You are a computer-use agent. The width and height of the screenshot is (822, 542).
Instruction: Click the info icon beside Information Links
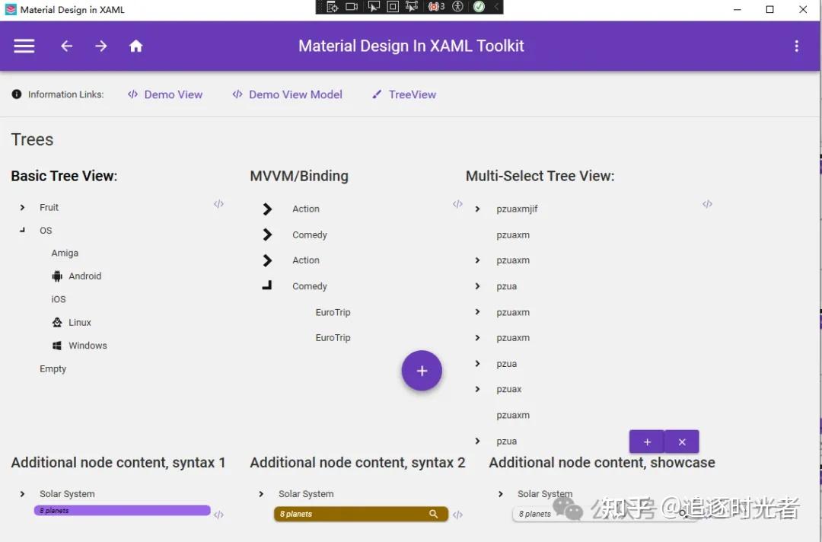pyautogui.click(x=16, y=94)
